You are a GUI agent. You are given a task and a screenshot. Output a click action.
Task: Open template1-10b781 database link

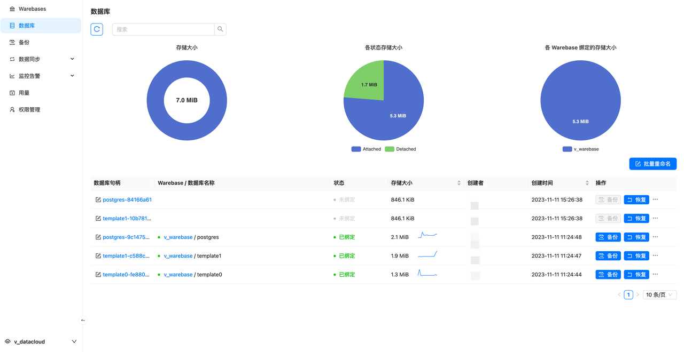pyautogui.click(x=127, y=219)
